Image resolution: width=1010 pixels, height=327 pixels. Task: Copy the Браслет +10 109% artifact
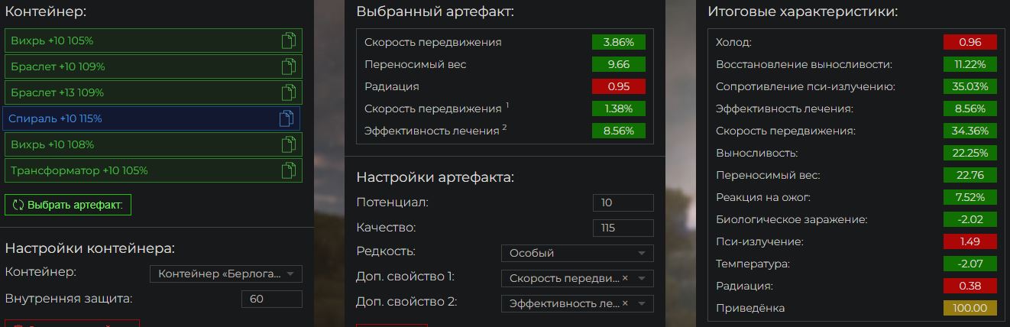point(288,66)
